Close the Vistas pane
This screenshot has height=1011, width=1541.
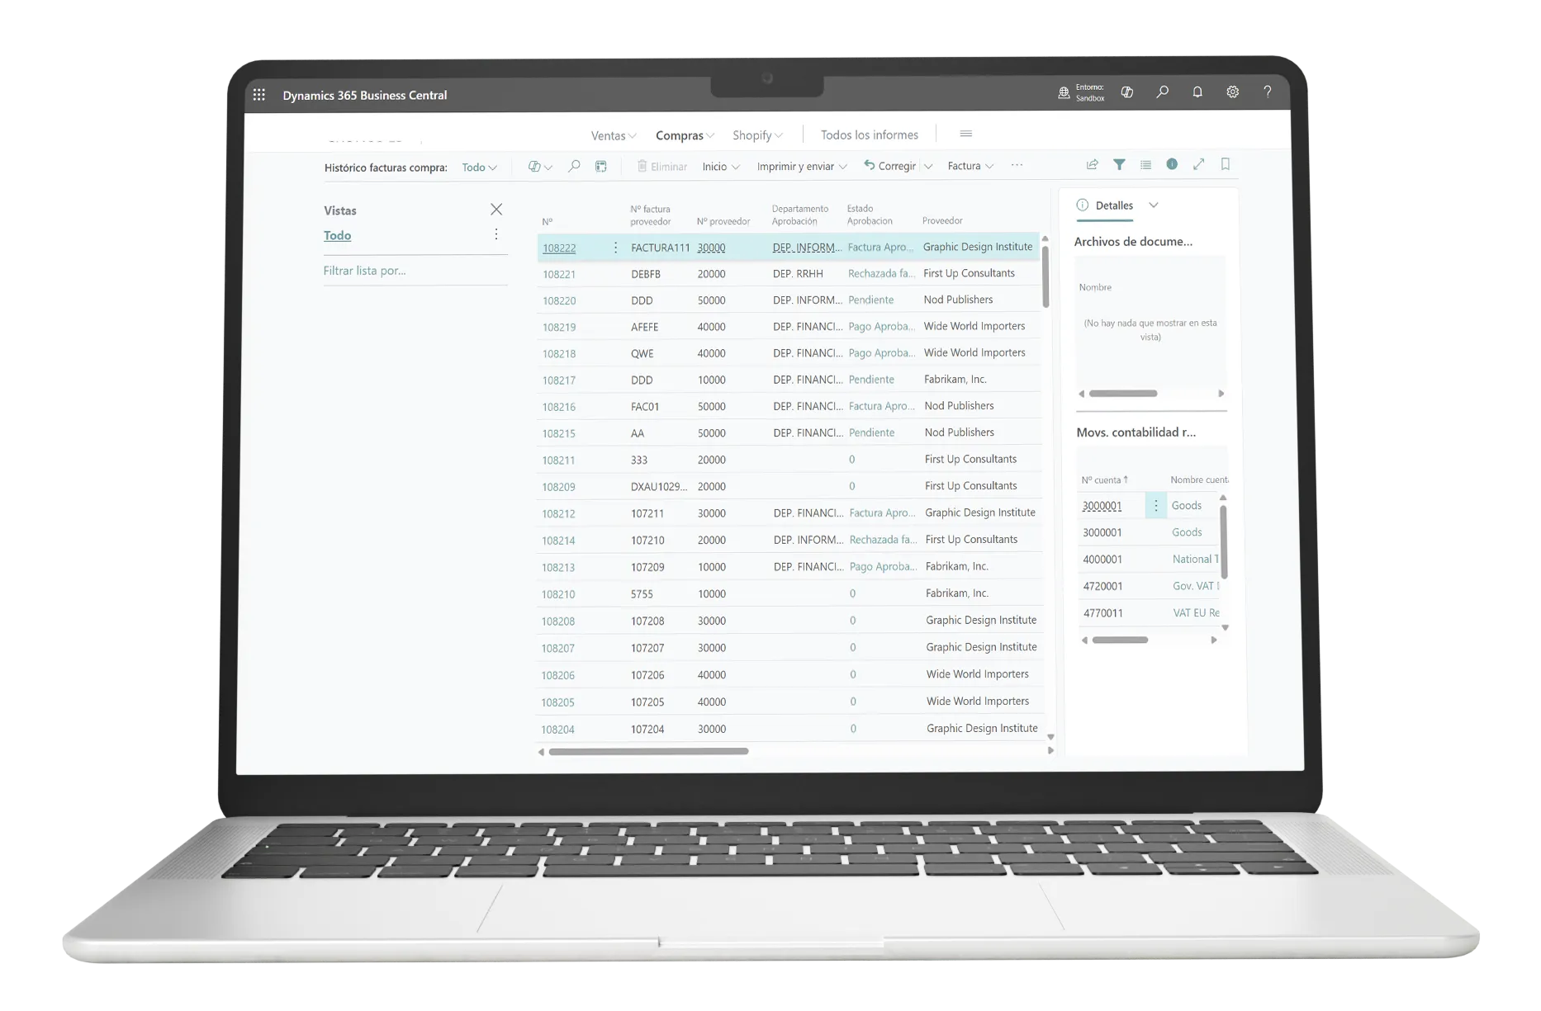point(496,210)
